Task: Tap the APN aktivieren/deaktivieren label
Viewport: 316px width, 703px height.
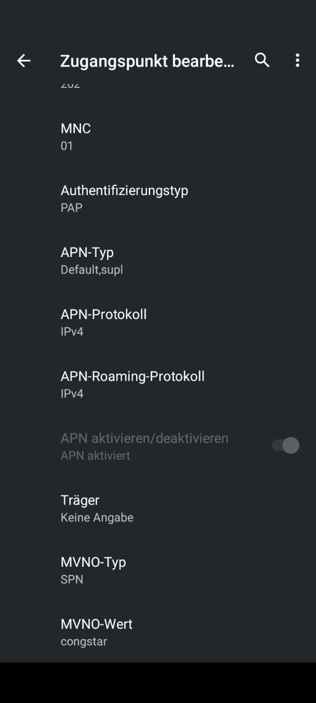Action: 144,438
